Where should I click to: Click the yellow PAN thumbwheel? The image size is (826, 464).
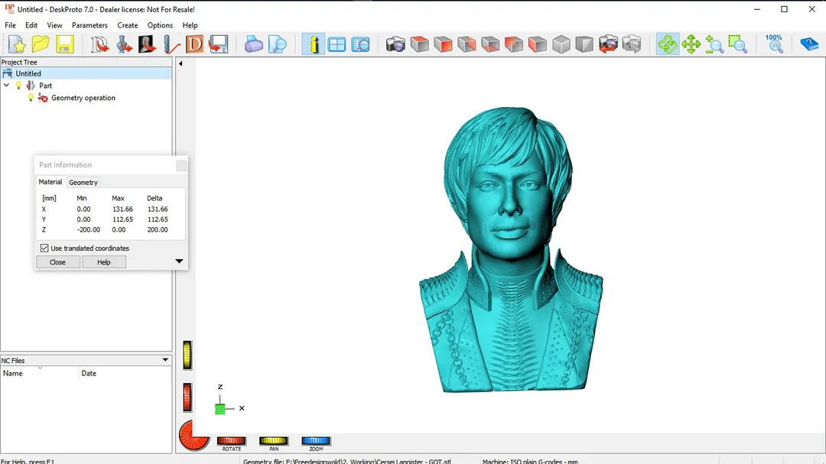pyautogui.click(x=273, y=441)
